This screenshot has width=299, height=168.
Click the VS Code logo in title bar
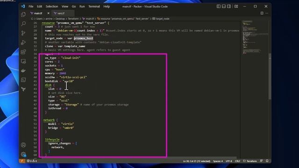point(23,6)
